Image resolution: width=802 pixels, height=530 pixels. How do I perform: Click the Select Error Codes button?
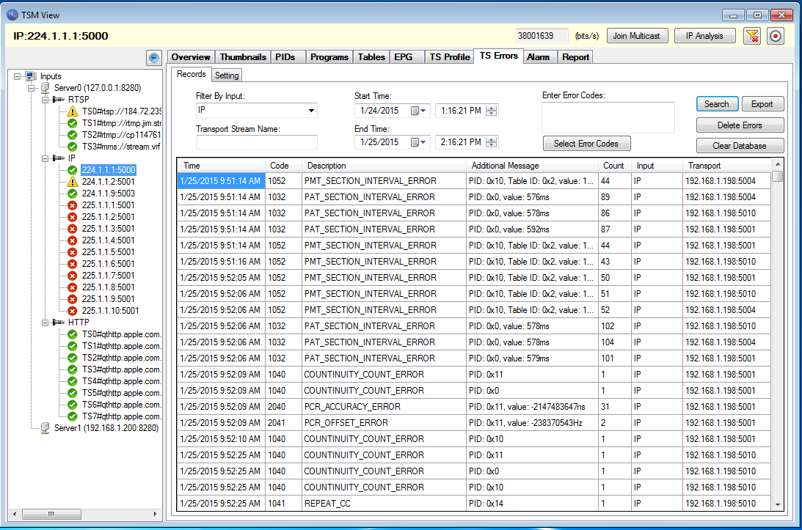[586, 144]
